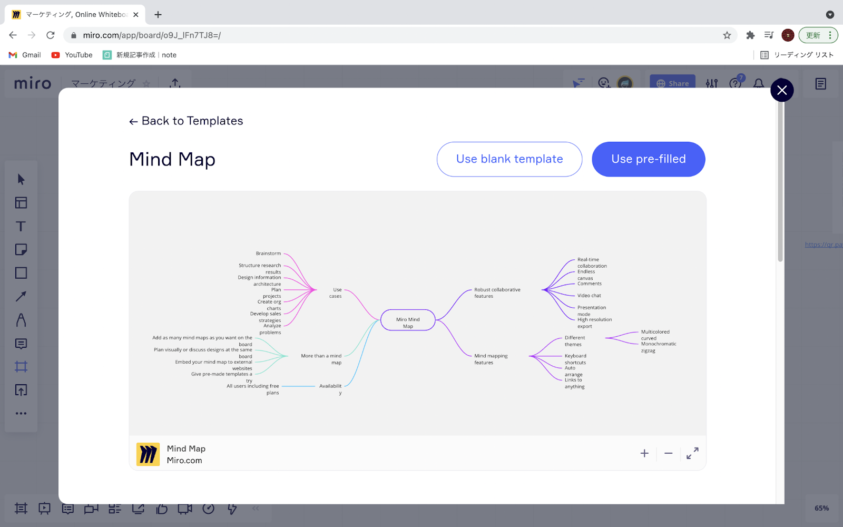843x527 pixels.
Task: Open a new browser tab
Action: tap(158, 15)
